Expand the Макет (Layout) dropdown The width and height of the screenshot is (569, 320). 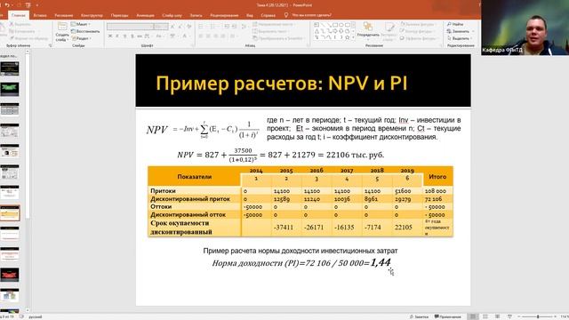81,24
